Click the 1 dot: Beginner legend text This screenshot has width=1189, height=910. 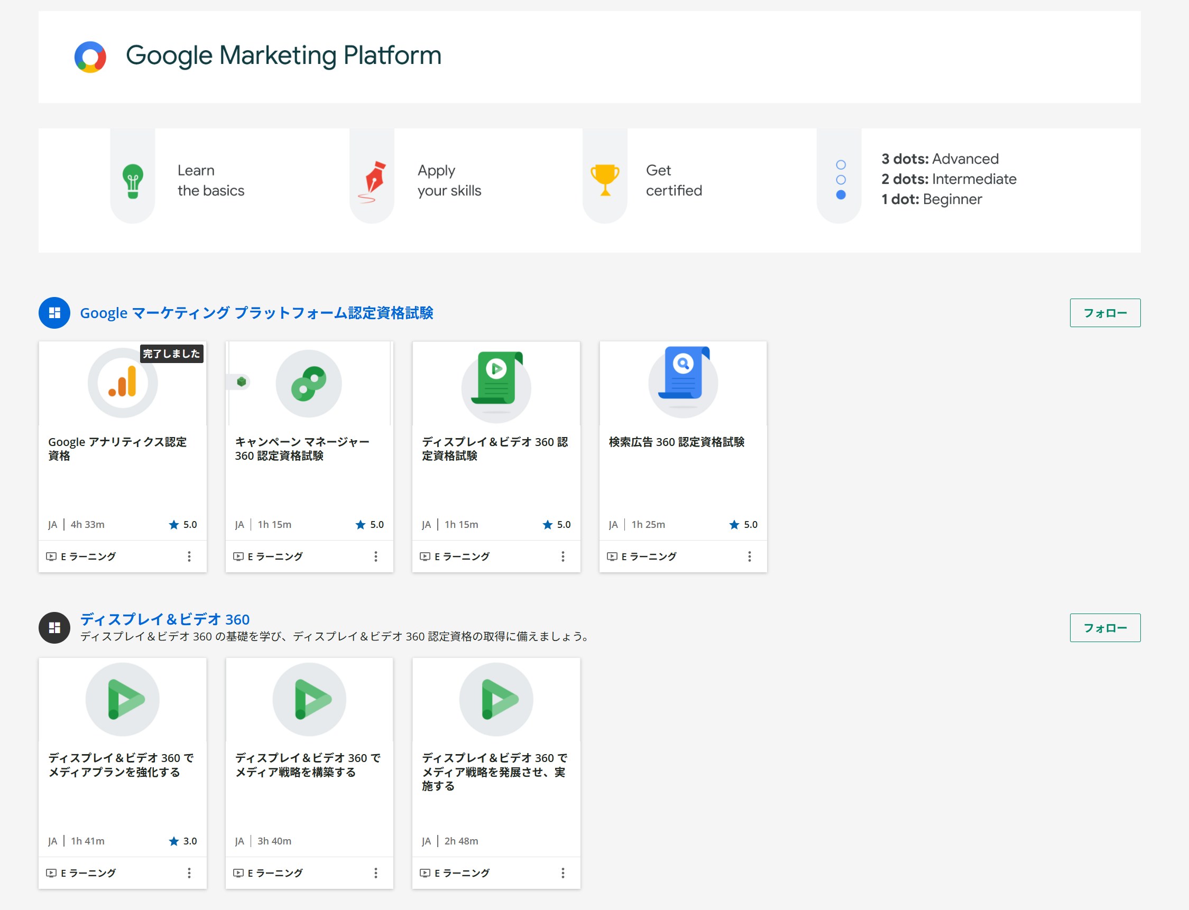pos(932,199)
